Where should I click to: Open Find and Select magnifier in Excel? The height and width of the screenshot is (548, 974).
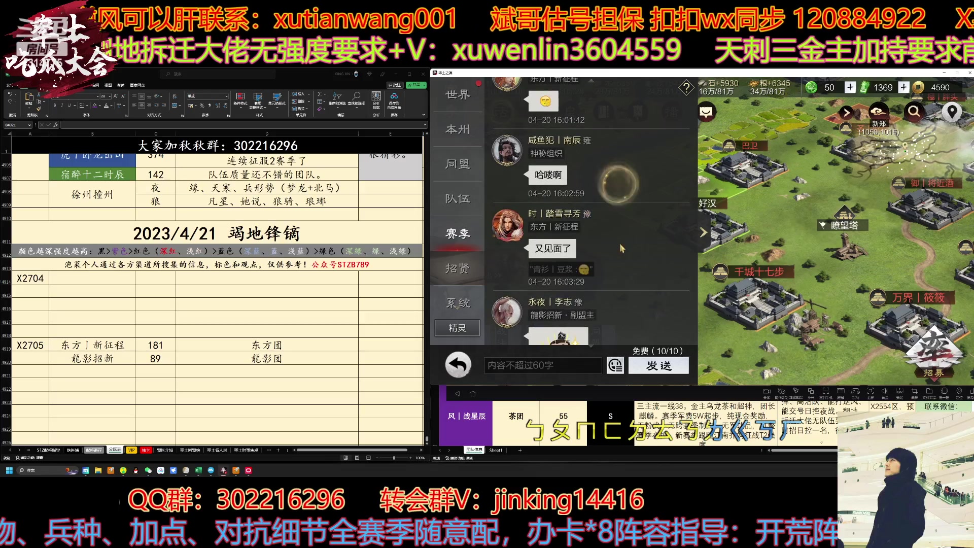(x=357, y=99)
